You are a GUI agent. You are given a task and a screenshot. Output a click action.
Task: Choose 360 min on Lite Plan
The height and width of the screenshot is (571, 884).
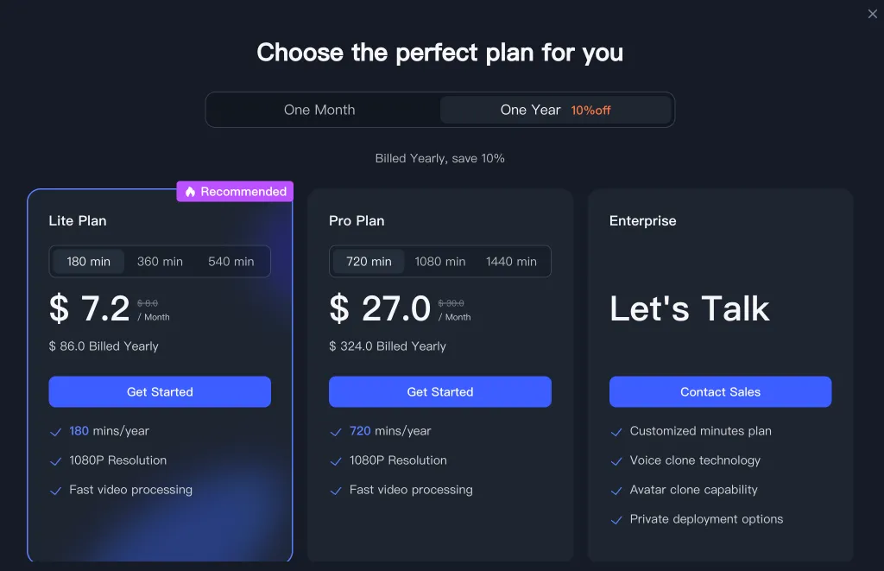[x=160, y=262]
